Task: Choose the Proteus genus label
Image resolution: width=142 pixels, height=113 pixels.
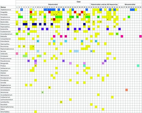Action: (x=3, y=66)
